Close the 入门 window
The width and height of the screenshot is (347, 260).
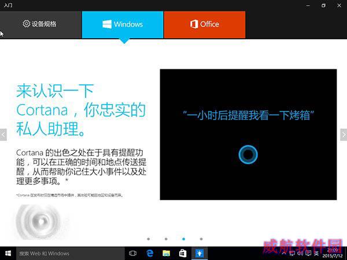pos(339,6)
